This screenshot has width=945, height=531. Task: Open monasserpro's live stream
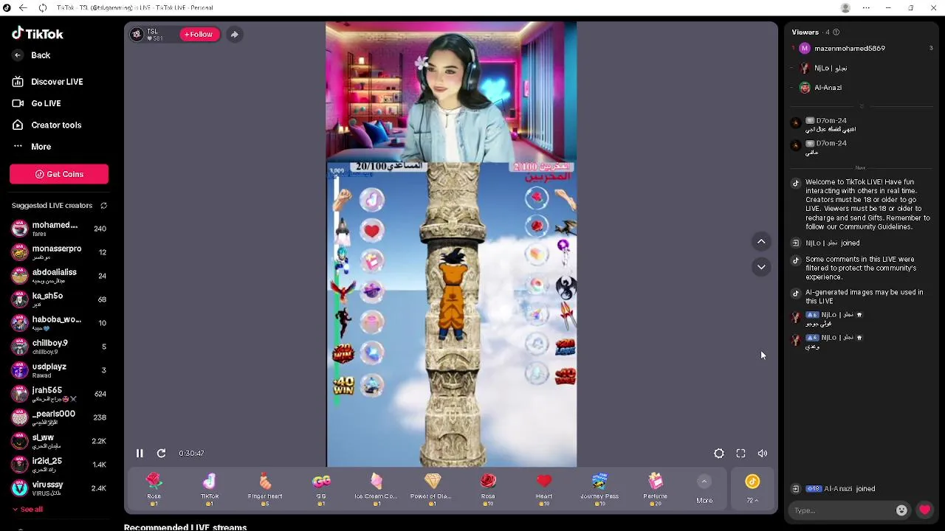pyautogui.click(x=59, y=252)
